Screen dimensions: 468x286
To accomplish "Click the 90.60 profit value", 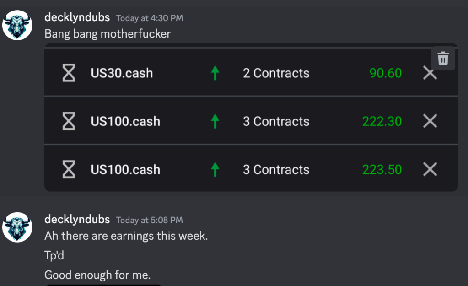I will coord(385,73).
